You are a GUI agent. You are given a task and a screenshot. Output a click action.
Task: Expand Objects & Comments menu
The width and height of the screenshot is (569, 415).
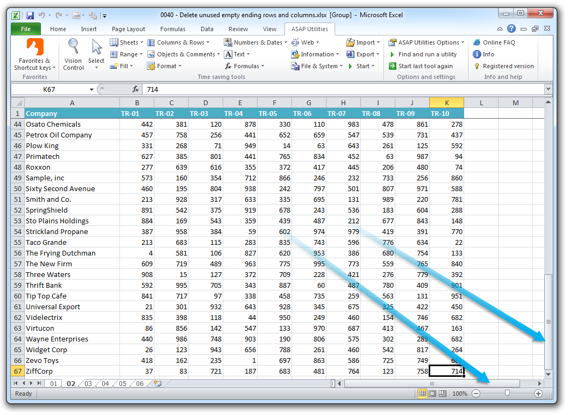pyautogui.click(x=183, y=54)
